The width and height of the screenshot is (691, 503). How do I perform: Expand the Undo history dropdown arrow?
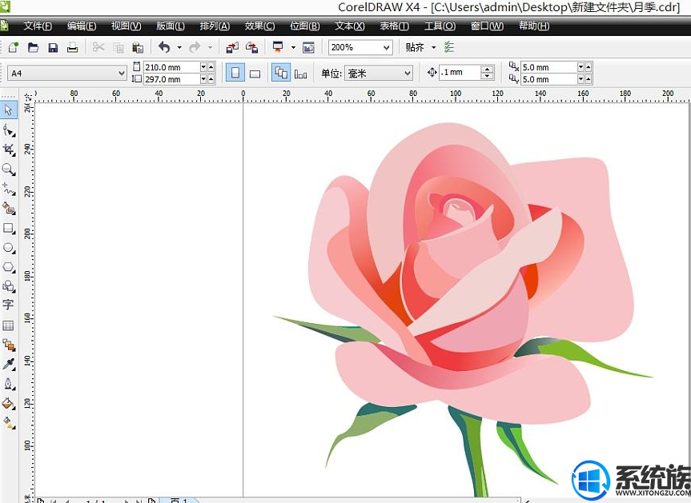179,47
